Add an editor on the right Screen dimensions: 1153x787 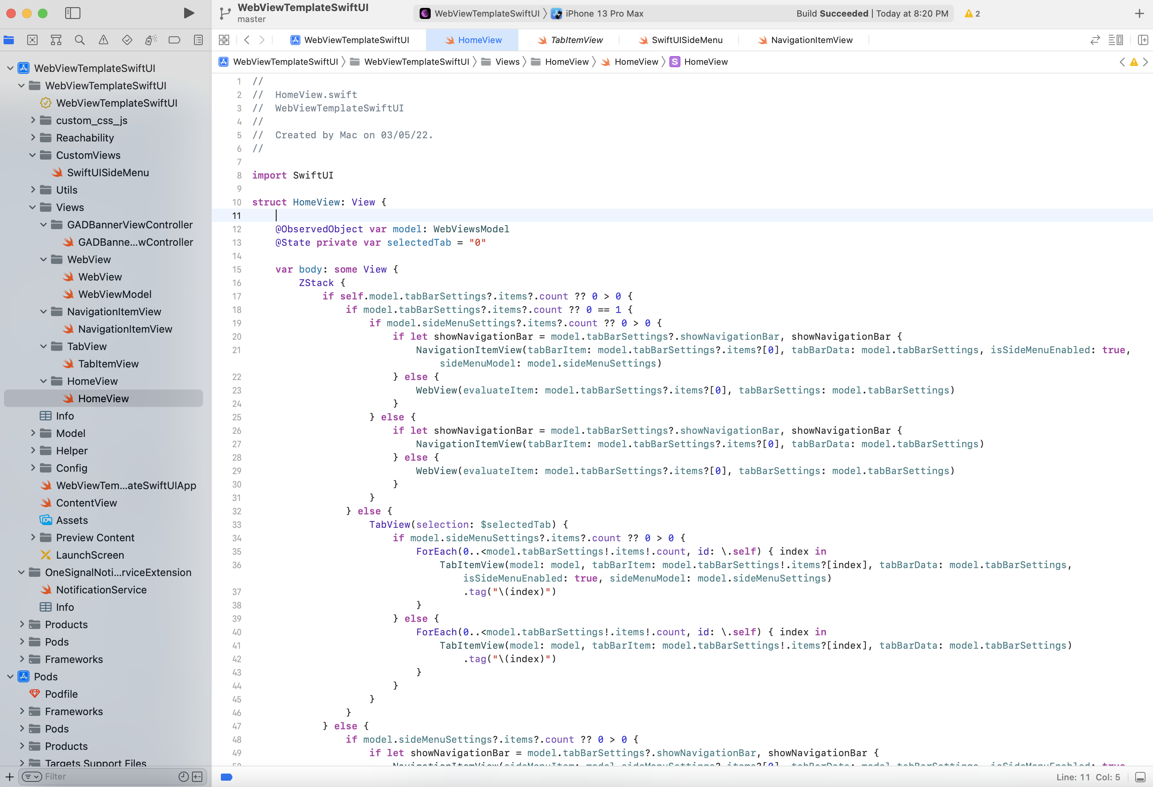tap(1143, 40)
